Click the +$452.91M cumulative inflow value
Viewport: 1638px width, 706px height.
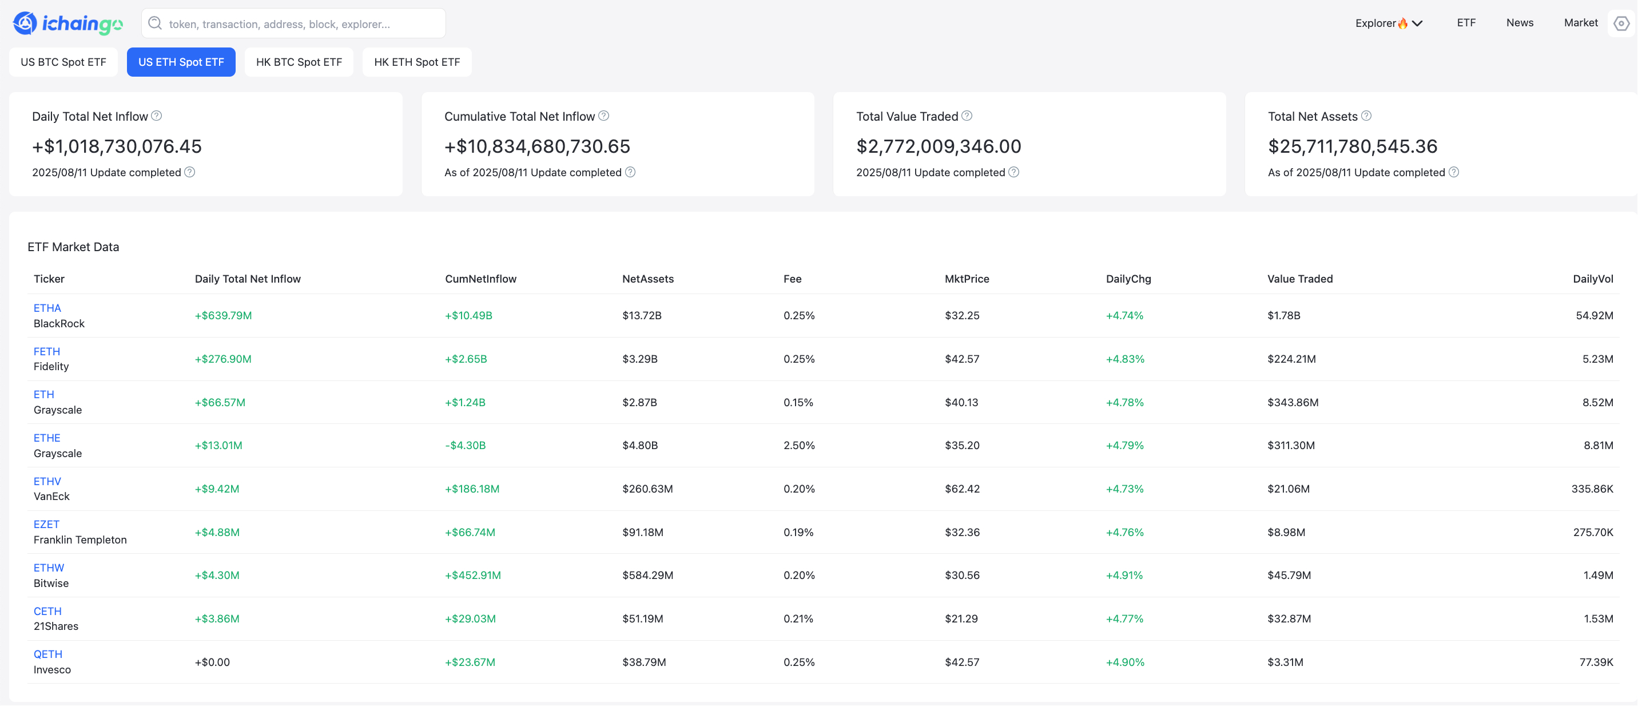[473, 576]
